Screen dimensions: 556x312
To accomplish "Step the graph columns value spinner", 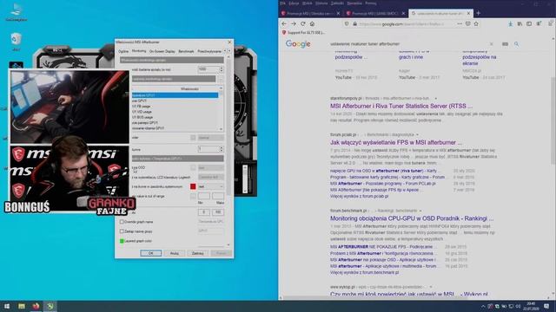I will [x=222, y=149].
